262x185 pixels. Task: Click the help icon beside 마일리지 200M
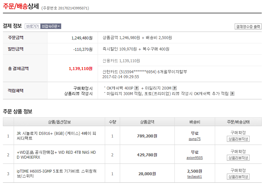pos(174,88)
